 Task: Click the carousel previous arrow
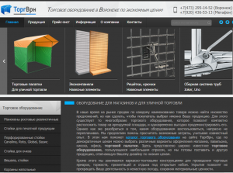[x=4, y=61]
